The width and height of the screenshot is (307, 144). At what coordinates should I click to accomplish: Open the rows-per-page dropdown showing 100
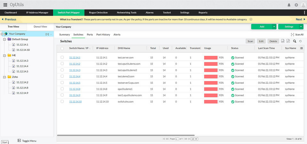pyautogui.click(x=194, y=139)
